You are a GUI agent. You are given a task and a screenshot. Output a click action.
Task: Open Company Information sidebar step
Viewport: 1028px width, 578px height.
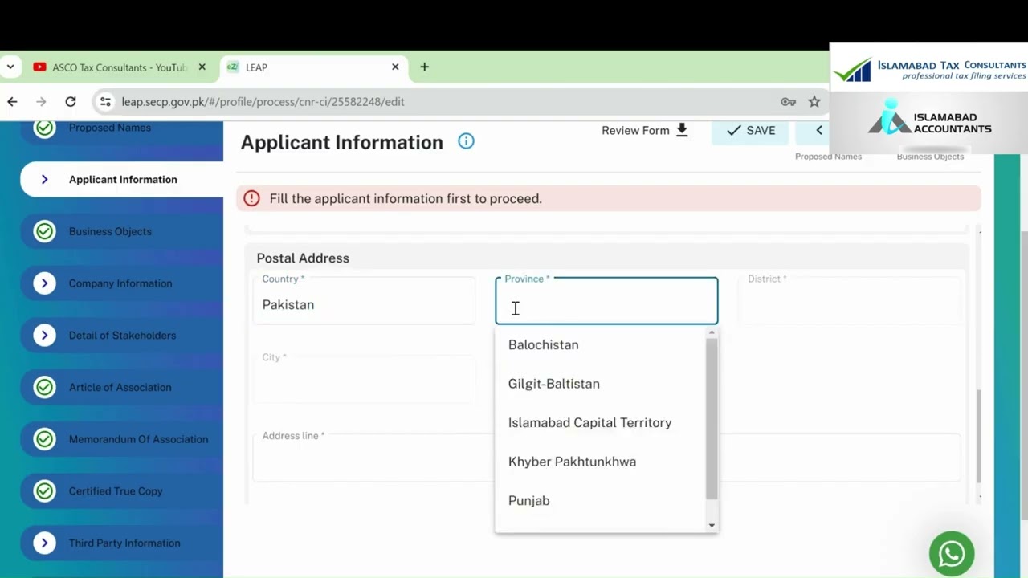[121, 283]
